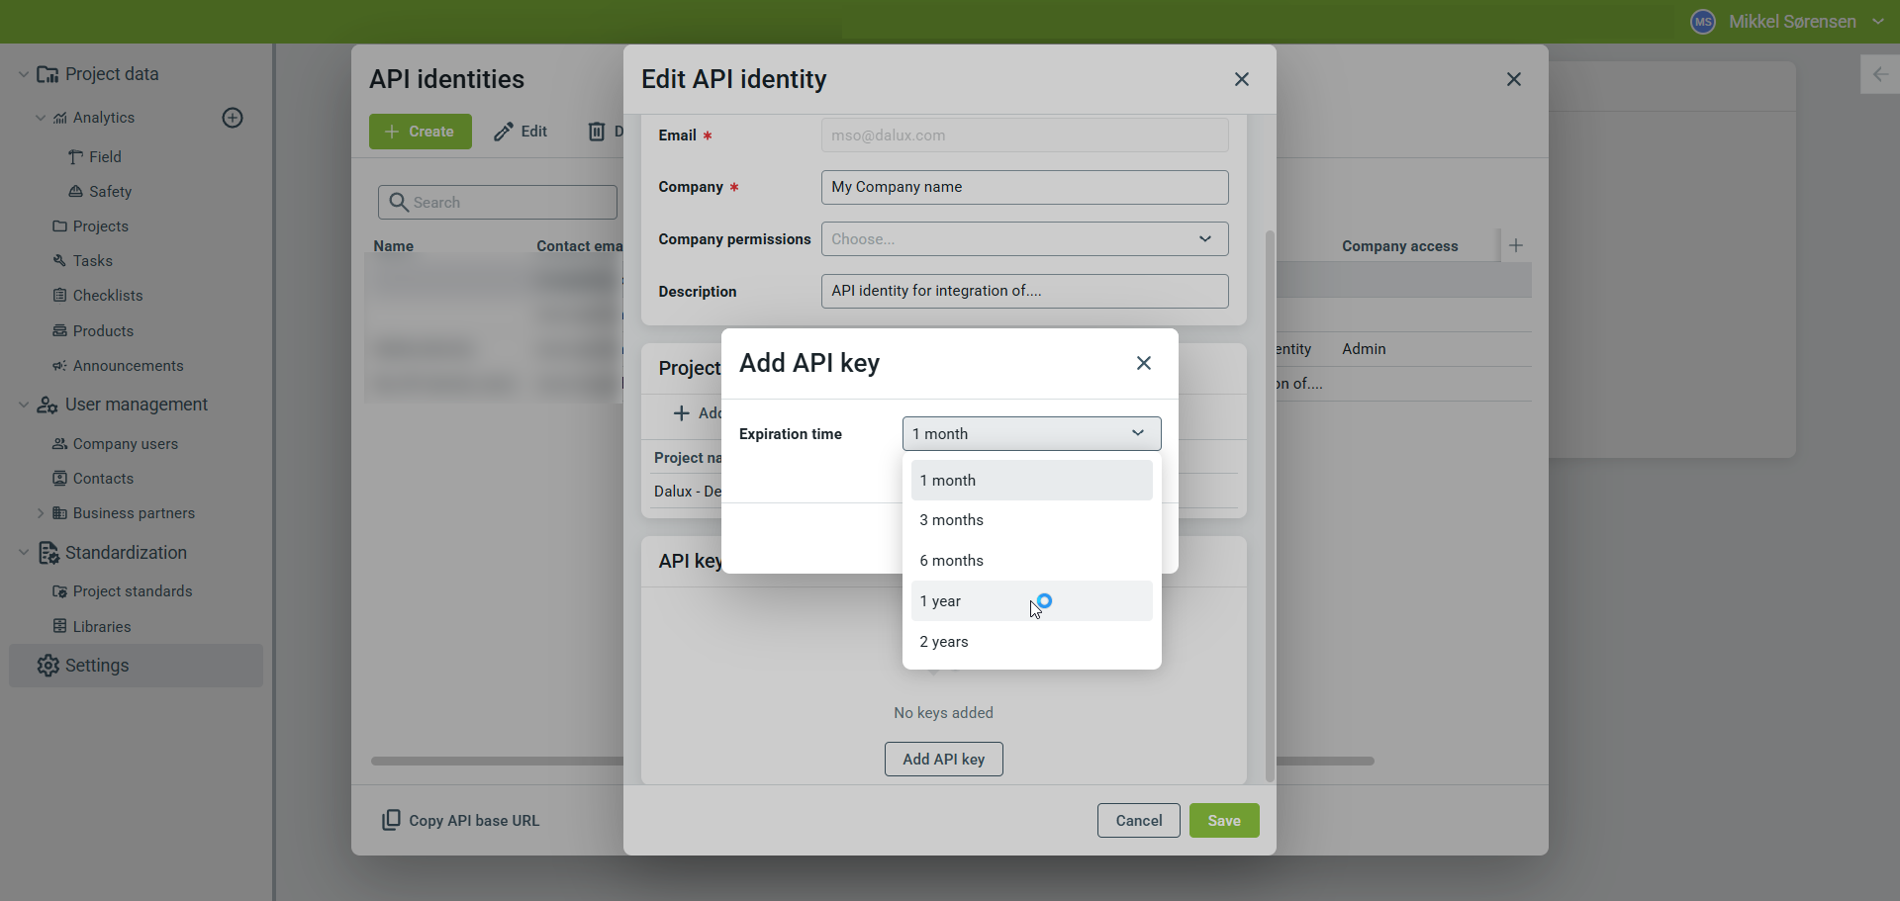
Task: Click the Mikkel Sørensen user avatar
Action: (1702, 22)
